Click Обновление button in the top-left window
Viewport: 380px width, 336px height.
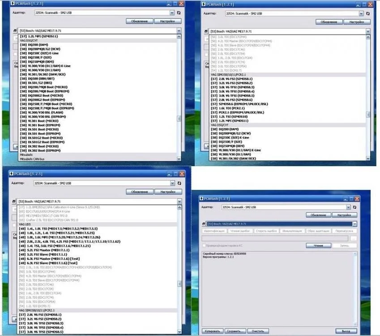[x=139, y=22]
